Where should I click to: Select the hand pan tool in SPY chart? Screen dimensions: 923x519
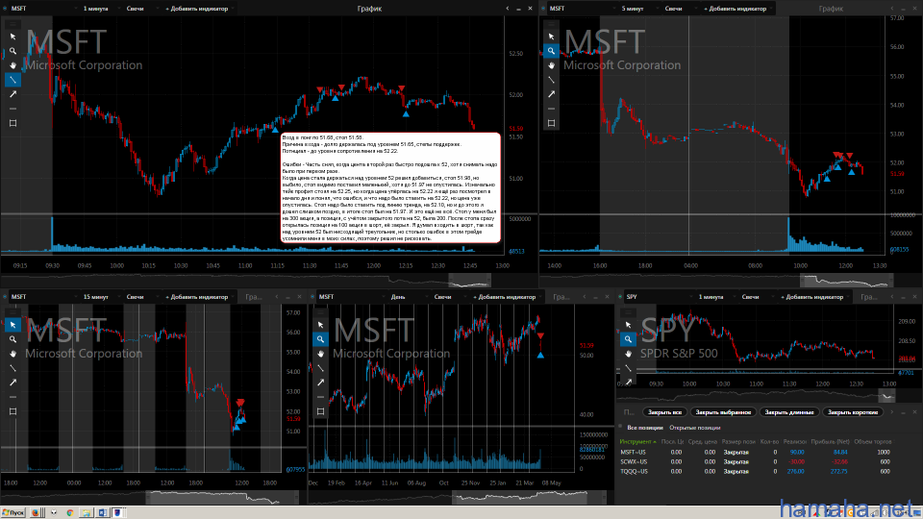coord(628,354)
